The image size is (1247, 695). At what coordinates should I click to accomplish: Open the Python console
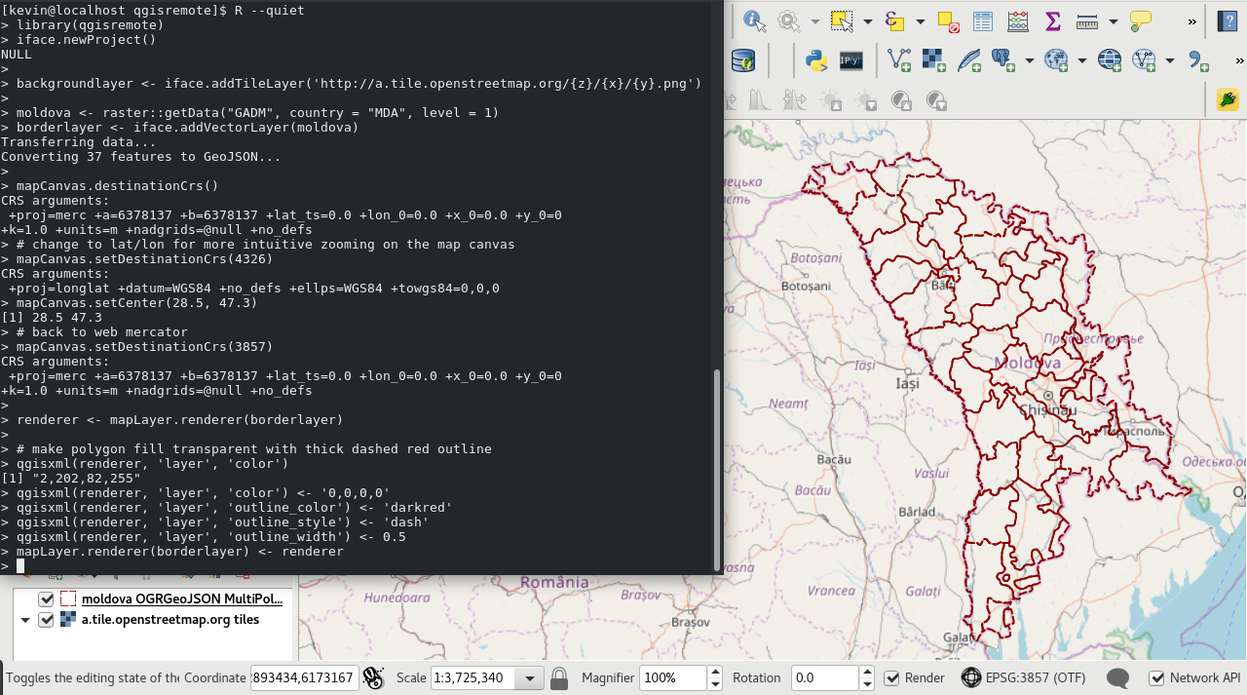pos(816,60)
